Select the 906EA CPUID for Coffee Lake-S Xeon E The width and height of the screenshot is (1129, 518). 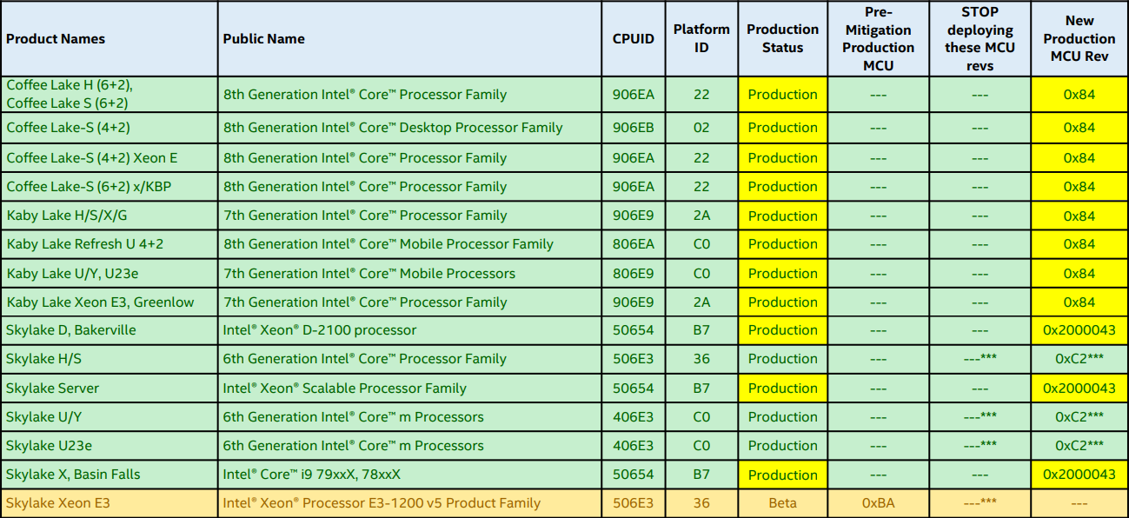633,157
